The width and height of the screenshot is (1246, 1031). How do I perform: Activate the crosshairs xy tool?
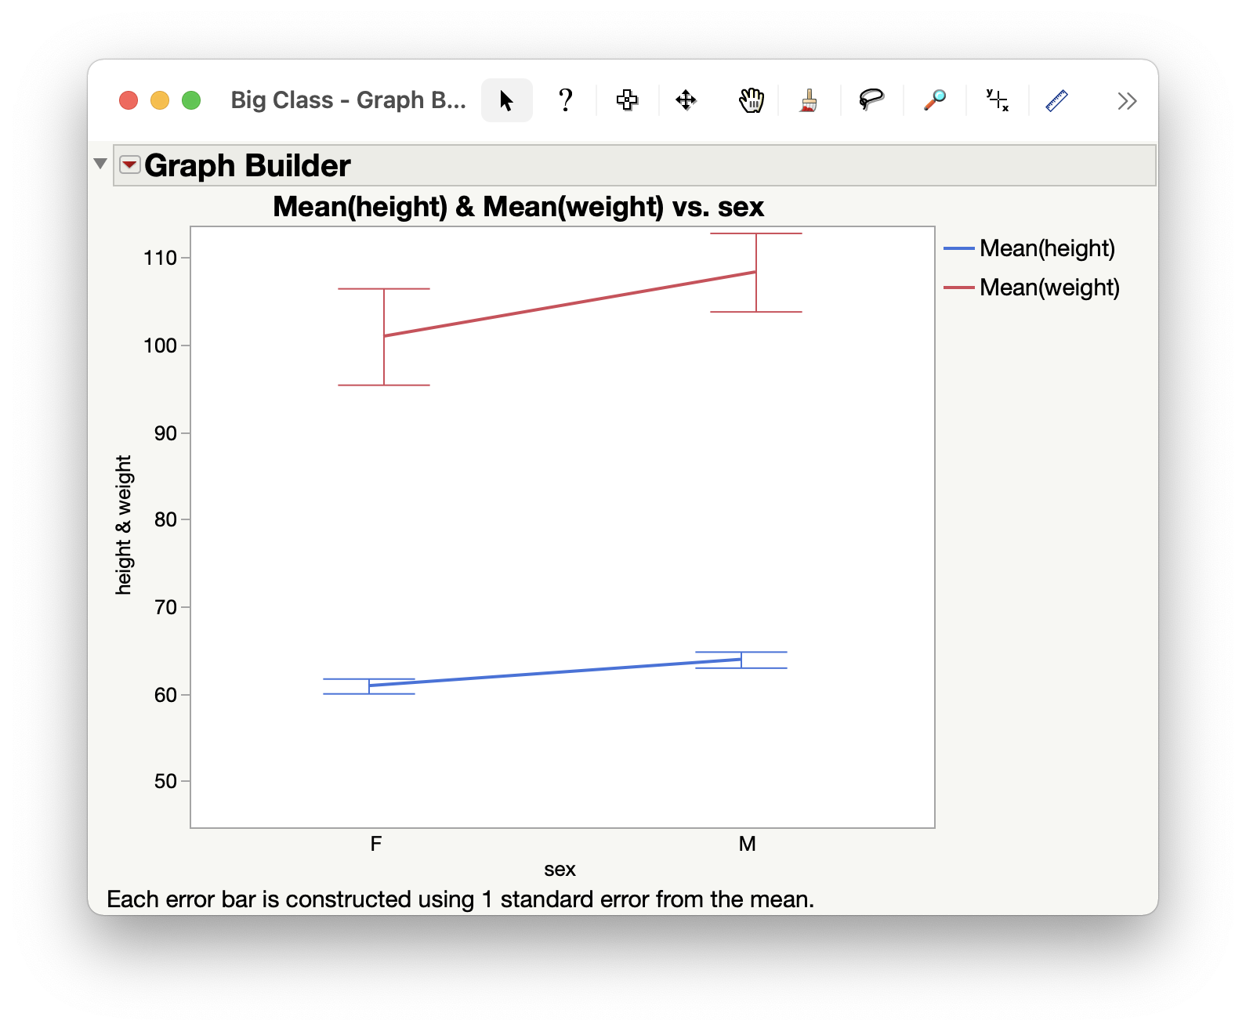pyautogui.click(x=997, y=100)
